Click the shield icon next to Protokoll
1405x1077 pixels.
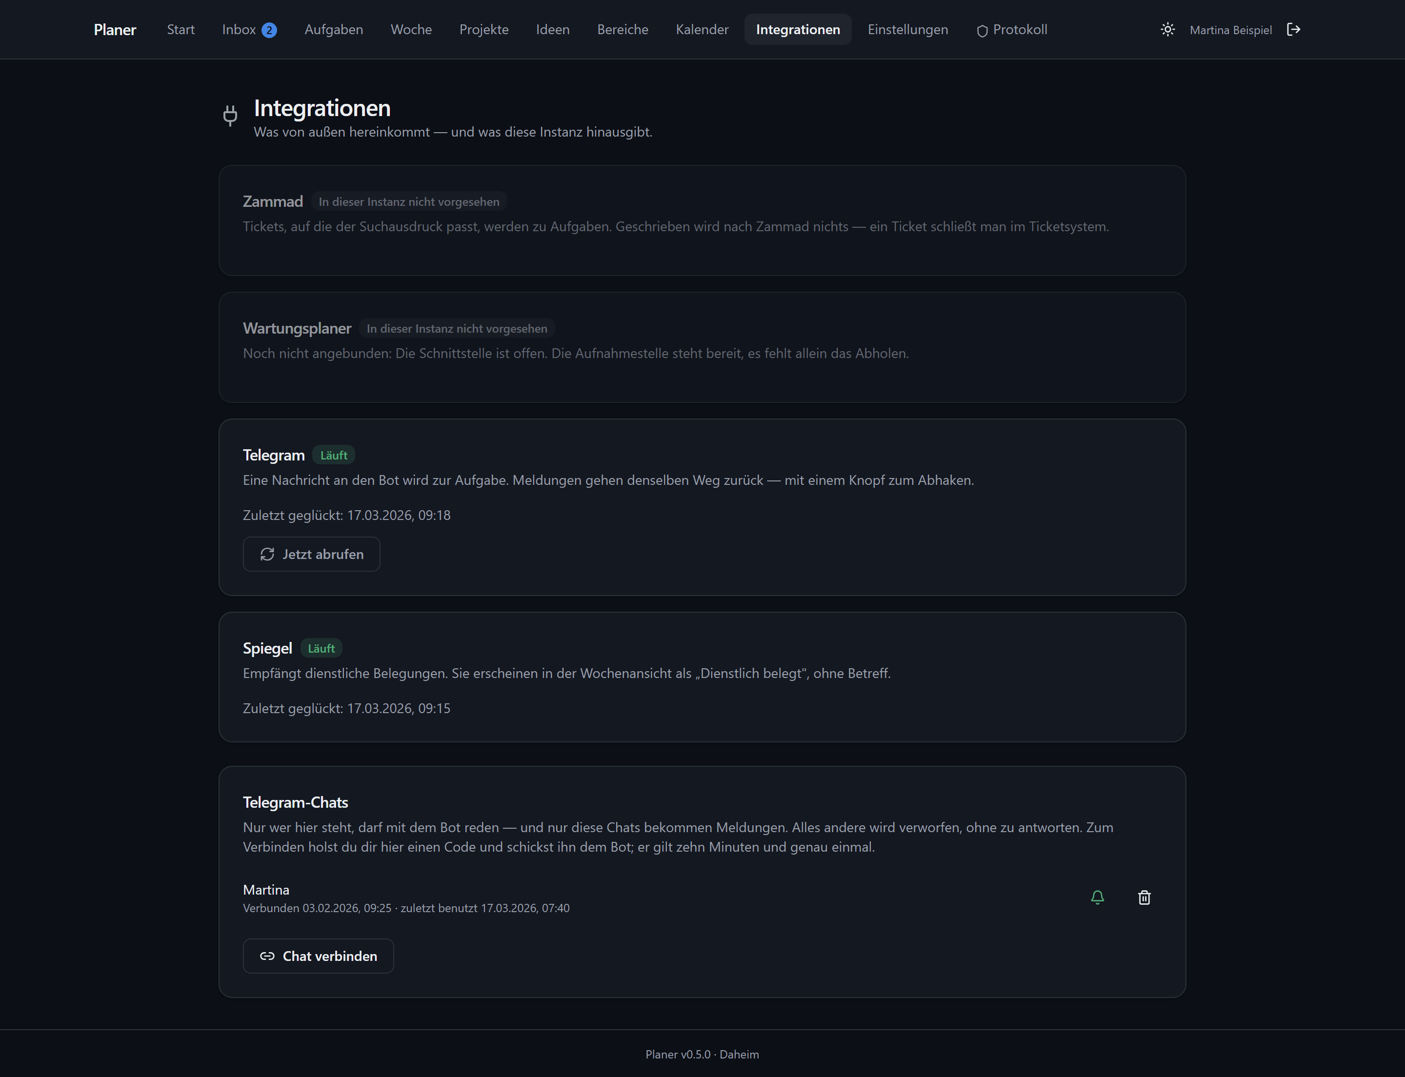pos(982,31)
